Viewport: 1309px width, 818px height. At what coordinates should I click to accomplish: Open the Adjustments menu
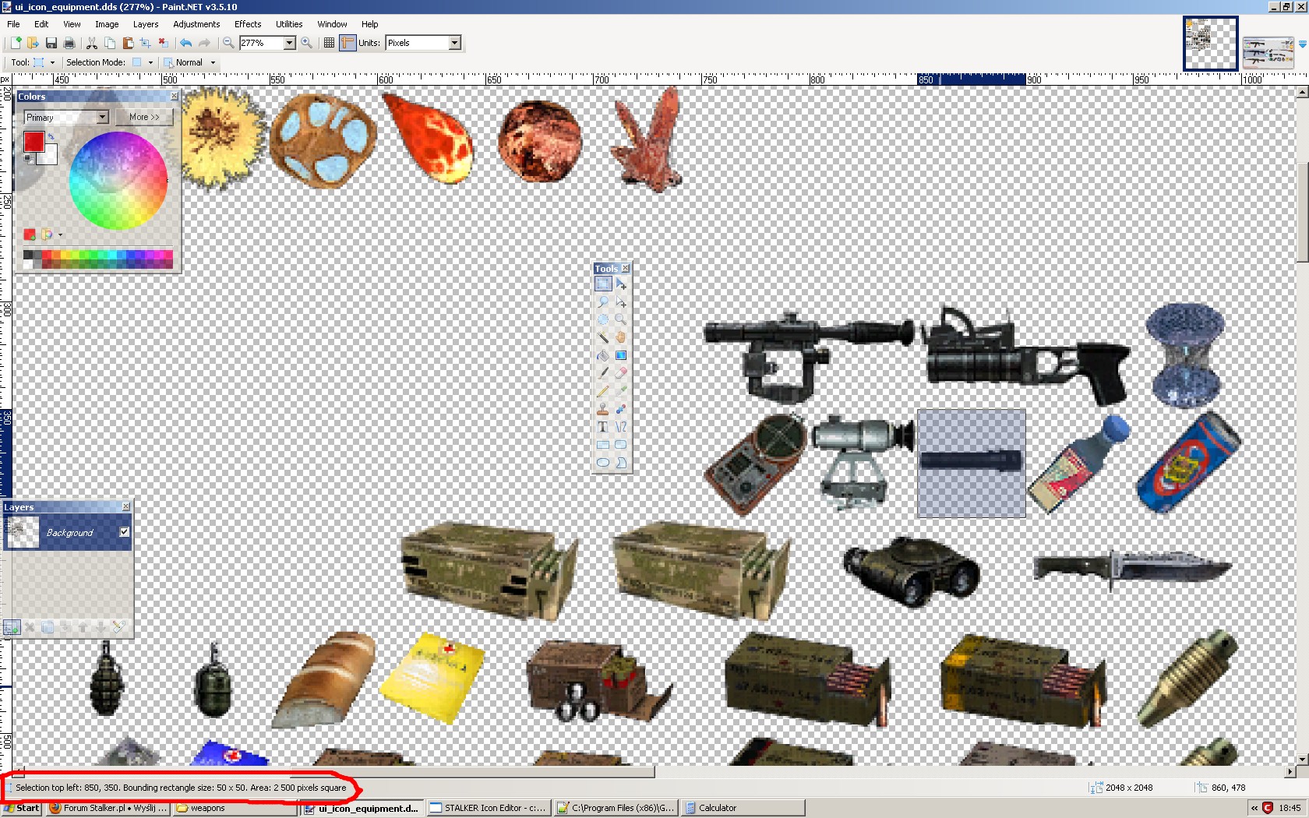[x=196, y=24]
